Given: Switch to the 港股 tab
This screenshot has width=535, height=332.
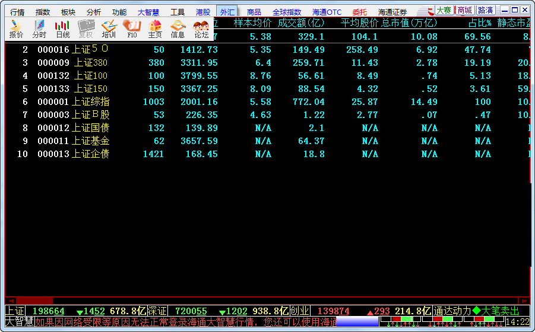Looking at the screenshot, I should (202, 12).
